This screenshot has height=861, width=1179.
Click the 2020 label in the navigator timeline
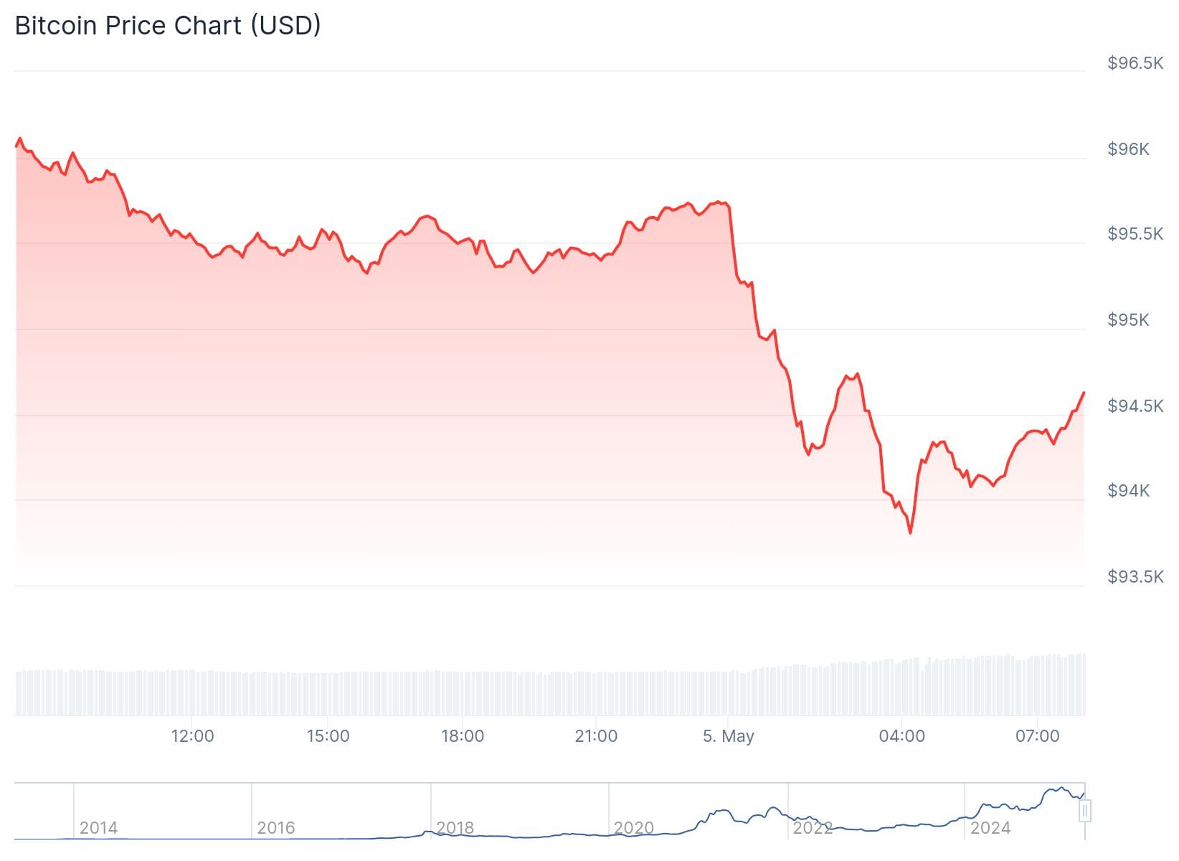[633, 828]
